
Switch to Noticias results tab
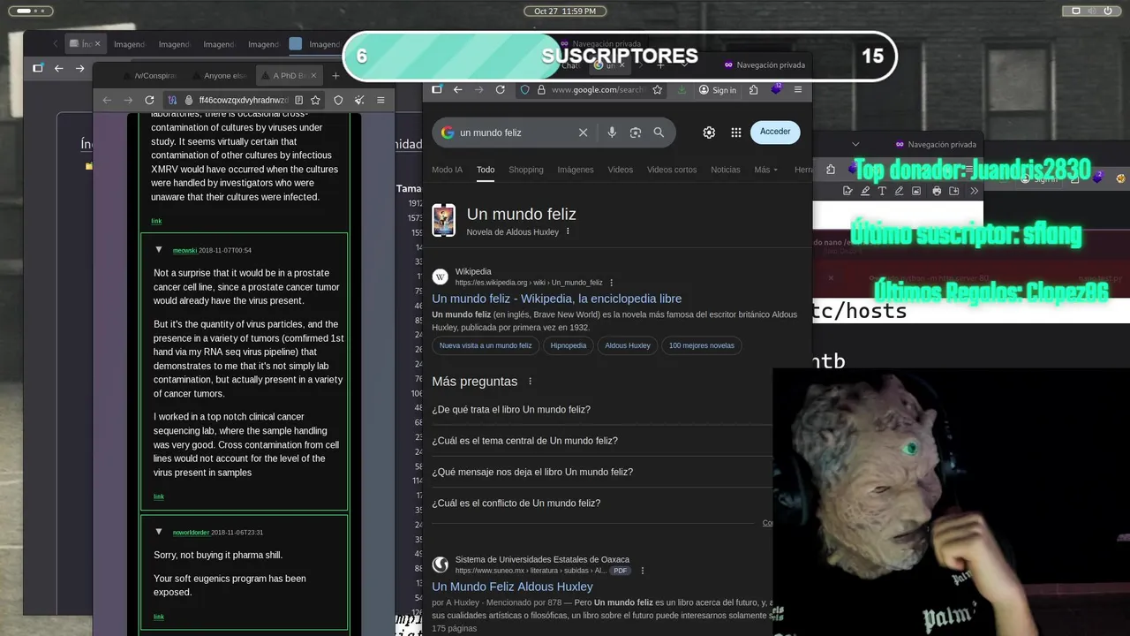tap(726, 170)
